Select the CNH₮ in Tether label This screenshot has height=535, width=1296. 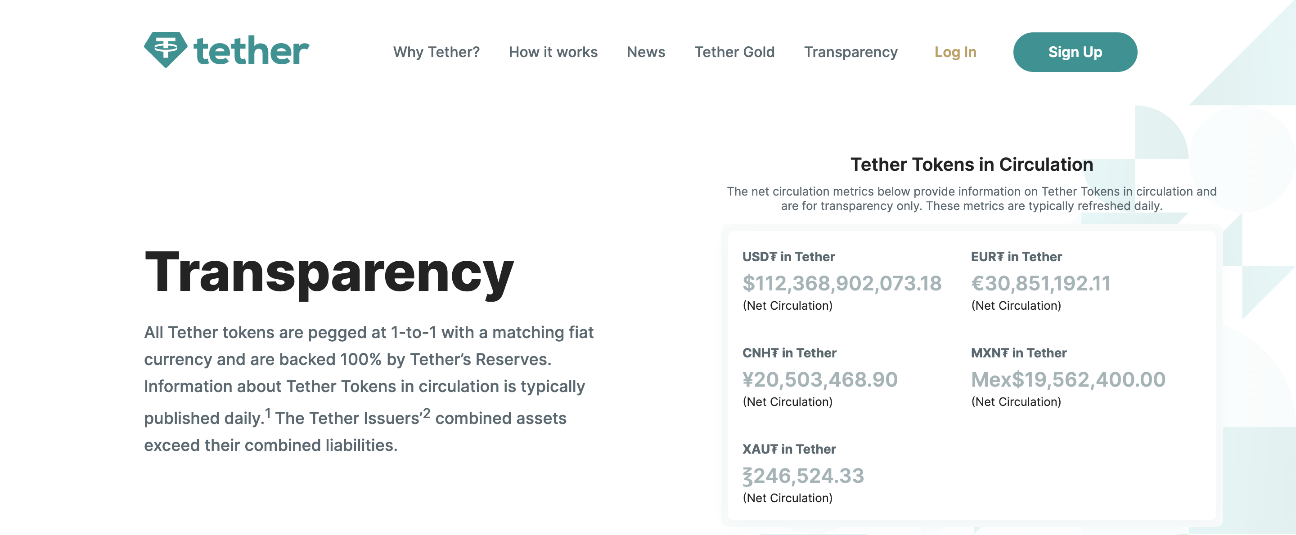(x=789, y=353)
